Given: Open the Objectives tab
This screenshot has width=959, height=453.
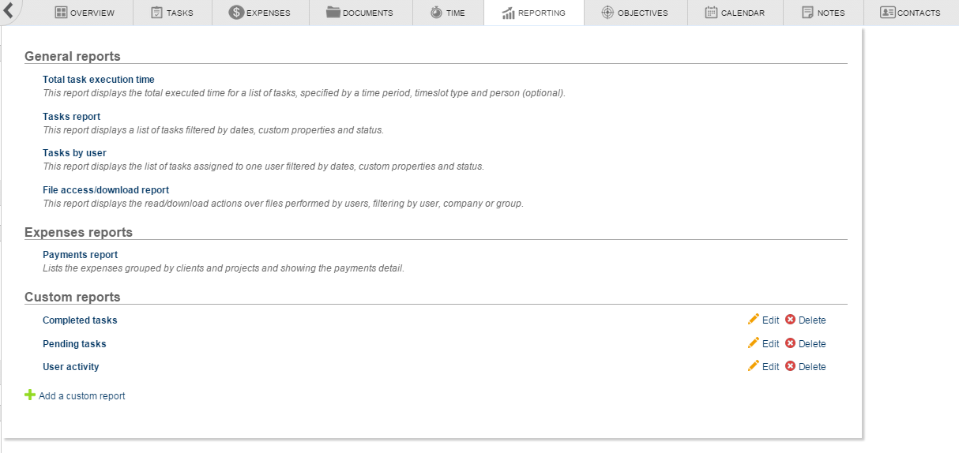Looking at the screenshot, I should pyautogui.click(x=634, y=13).
